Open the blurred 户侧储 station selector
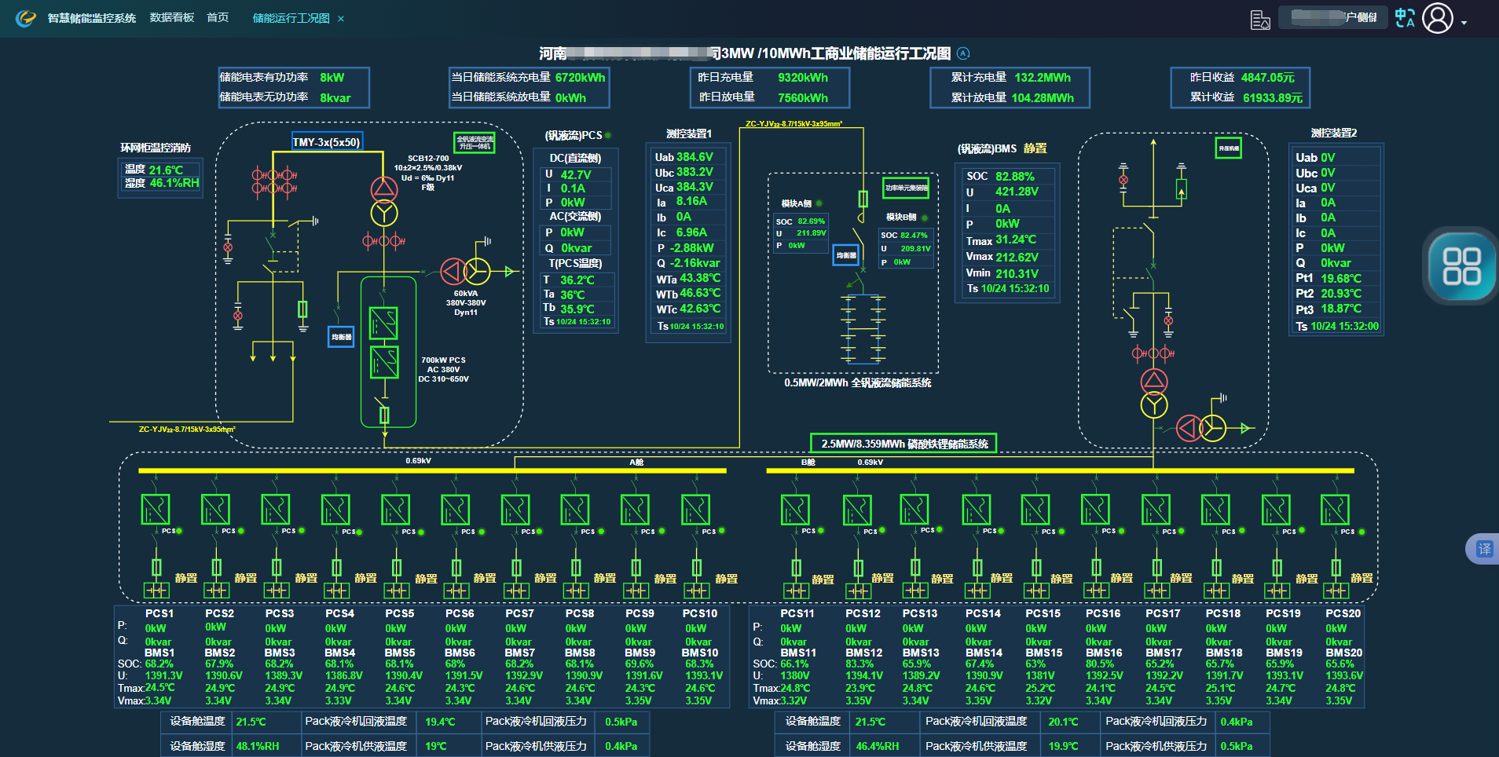 1332,17
